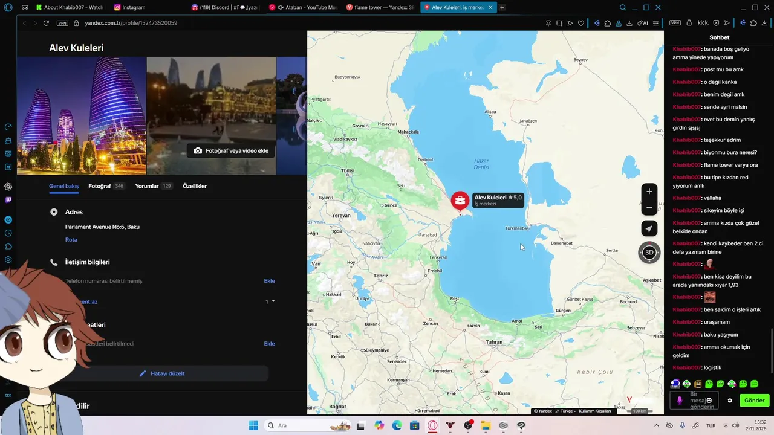Open Twitch in the Opera sidebar
This screenshot has width=774, height=435.
click(8, 200)
